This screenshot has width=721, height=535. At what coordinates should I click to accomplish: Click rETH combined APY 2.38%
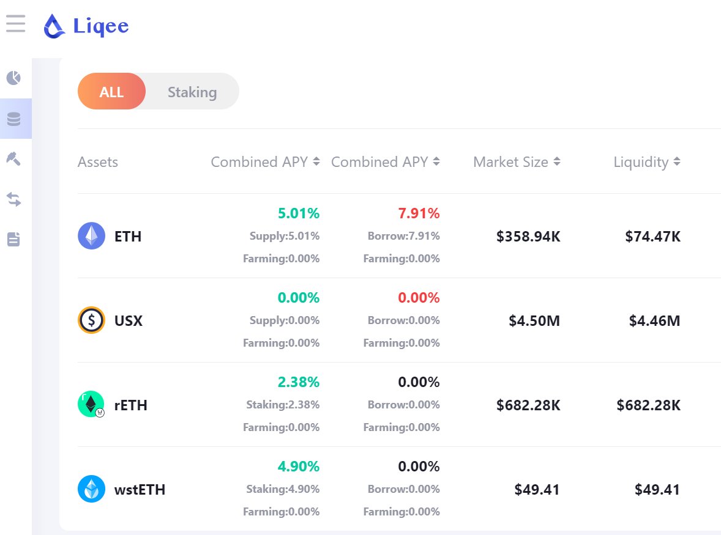(299, 382)
